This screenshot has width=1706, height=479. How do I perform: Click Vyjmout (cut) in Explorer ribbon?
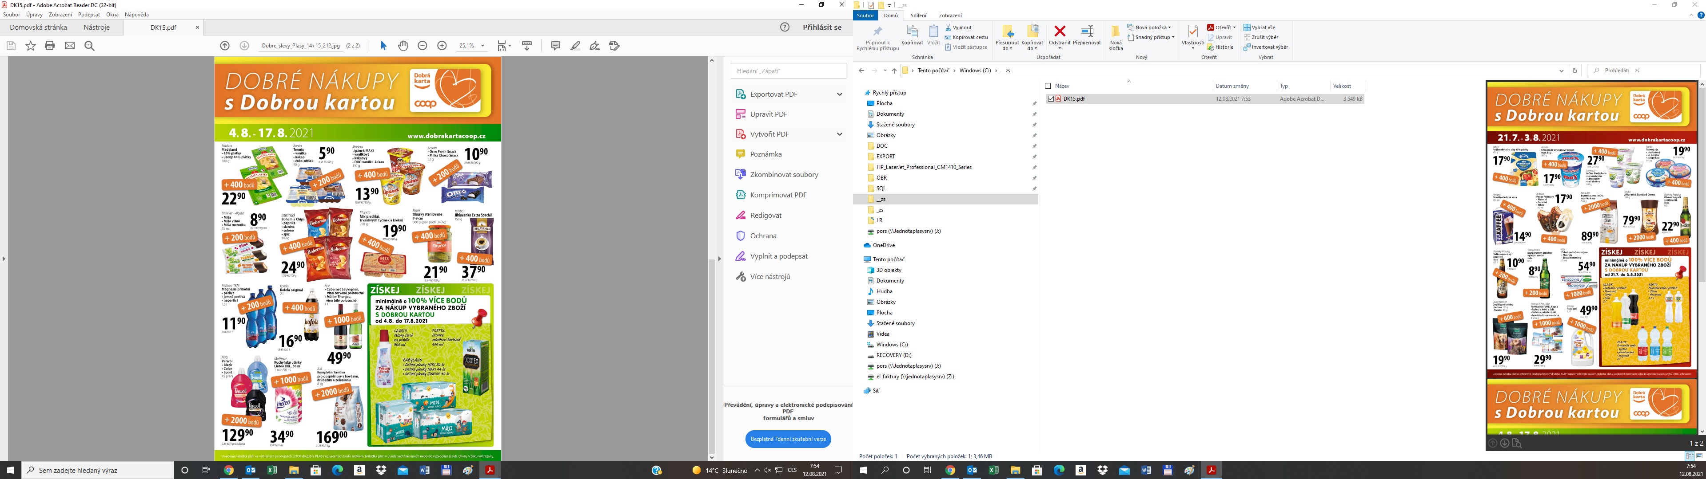pyautogui.click(x=958, y=28)
